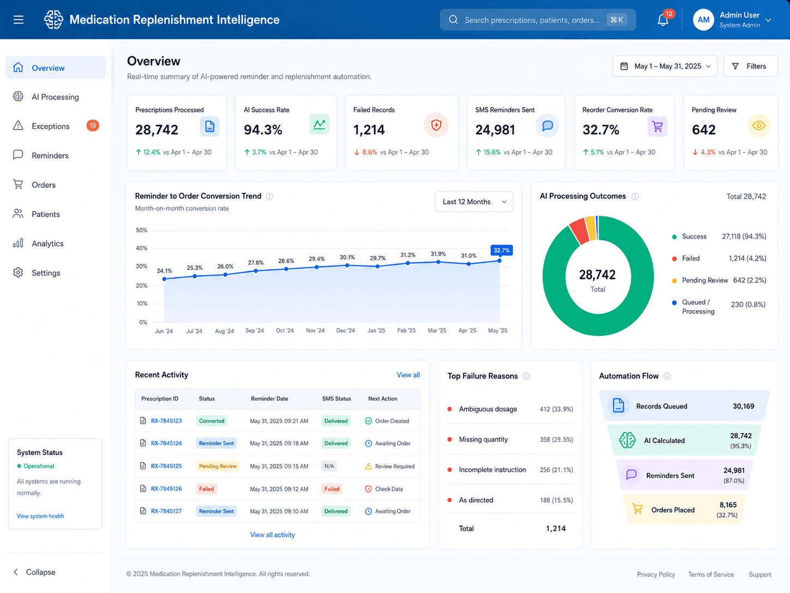Click info icon next to Conversion Trend title
This screenshot has height=593, width=790.
click(x=270, y=197)
